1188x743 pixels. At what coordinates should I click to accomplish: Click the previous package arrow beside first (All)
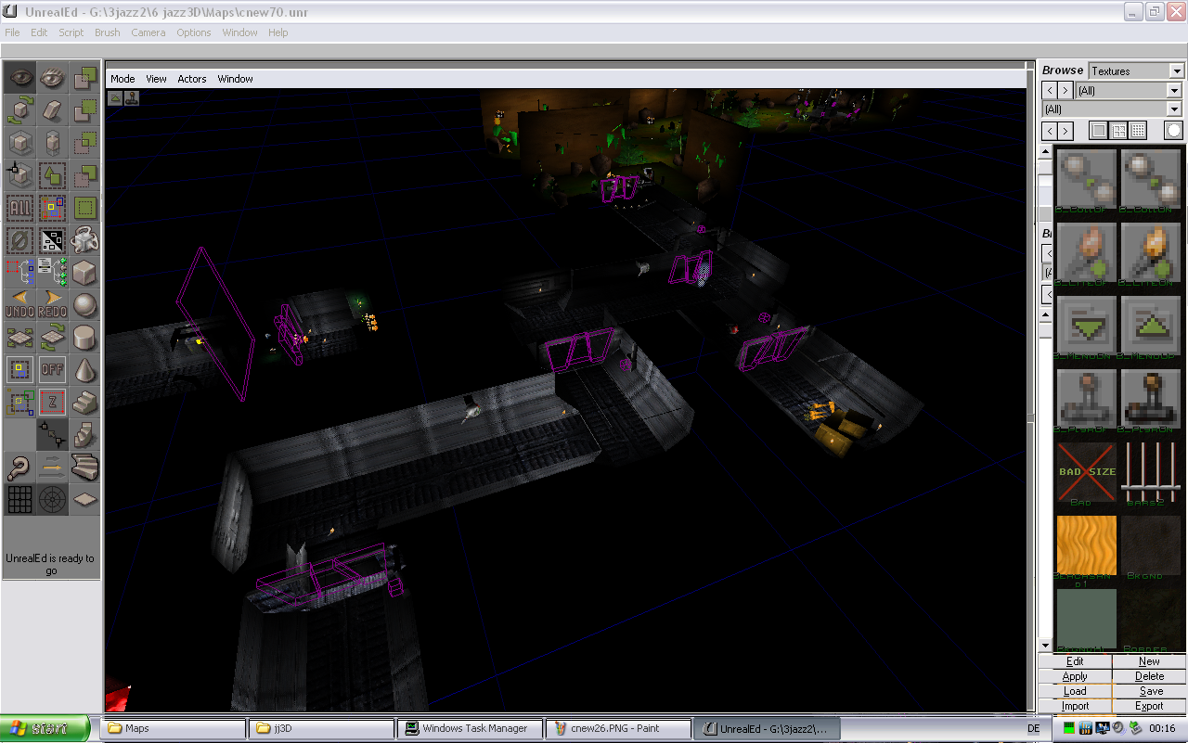click(x=1050, y=90)
